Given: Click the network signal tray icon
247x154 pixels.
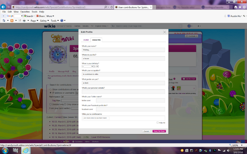Looking at the screenshot, I should point(224,151).
